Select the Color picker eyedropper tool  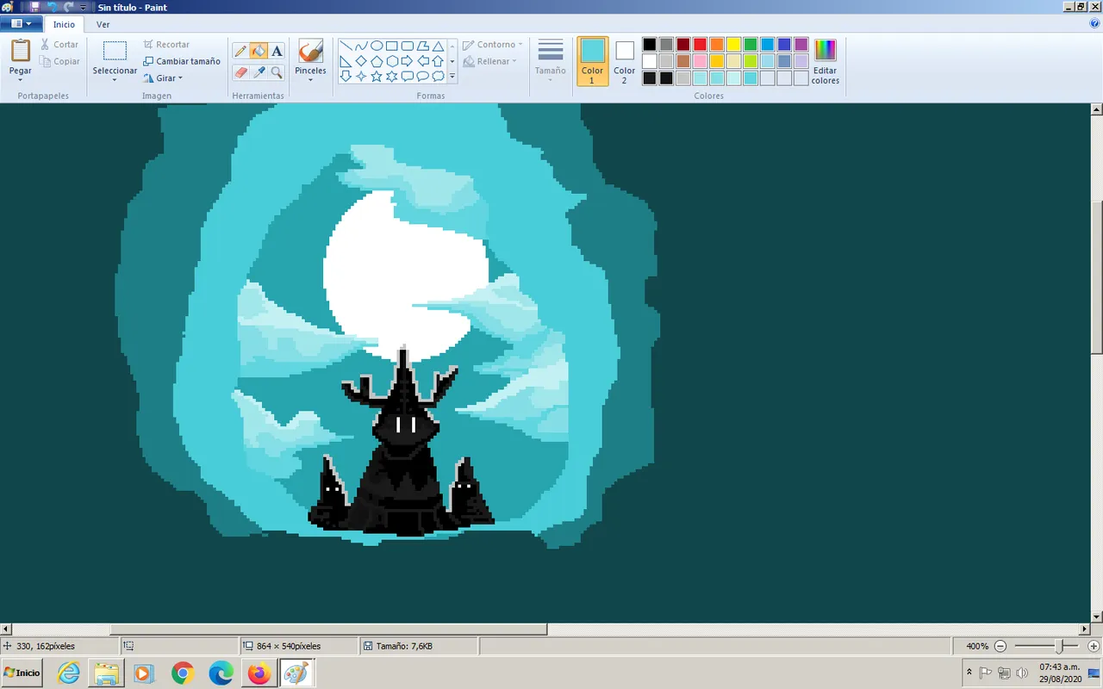tap(259, 72)
